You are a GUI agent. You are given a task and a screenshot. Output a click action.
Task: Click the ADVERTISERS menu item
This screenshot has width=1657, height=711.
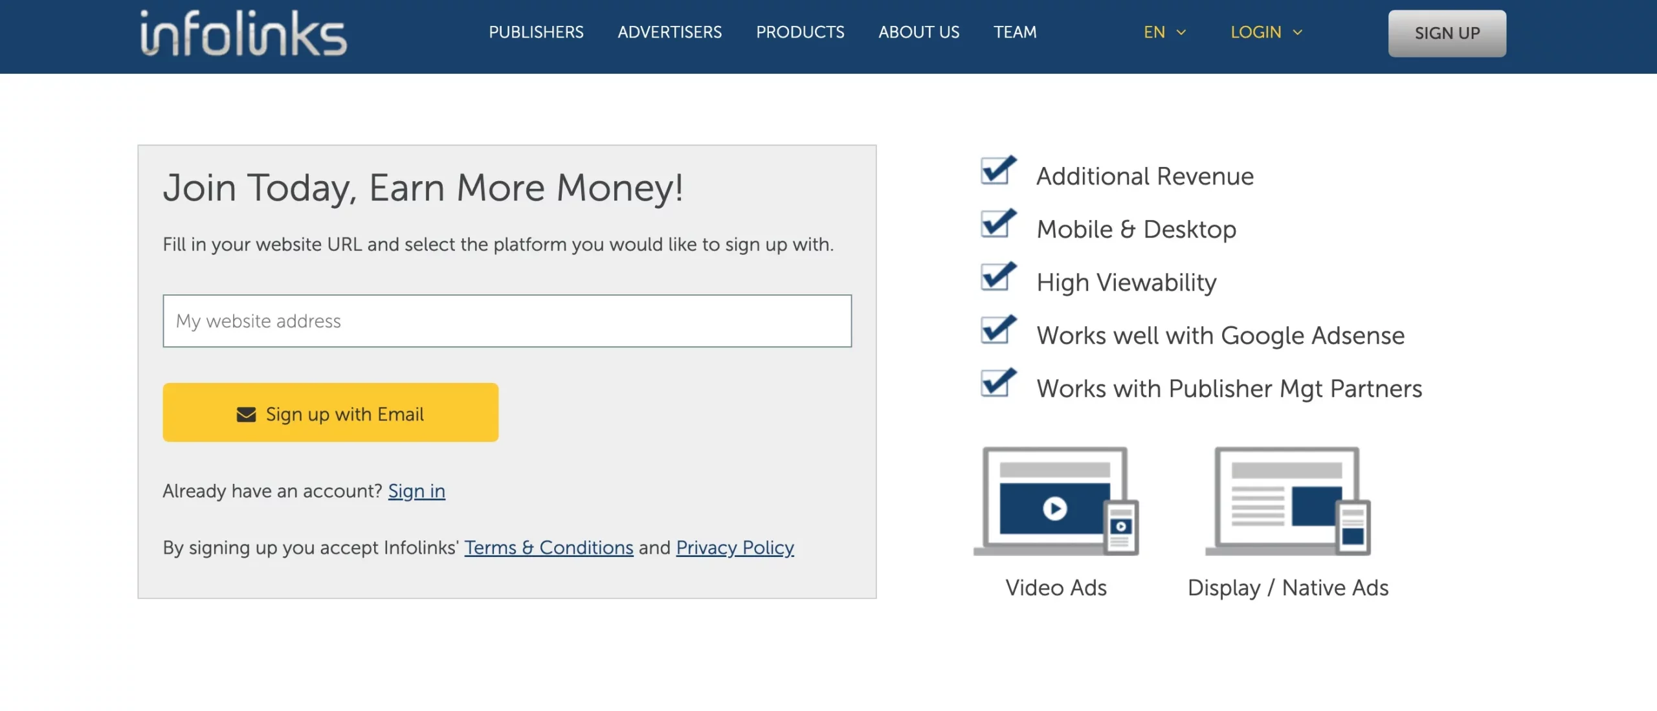(669, 32)
